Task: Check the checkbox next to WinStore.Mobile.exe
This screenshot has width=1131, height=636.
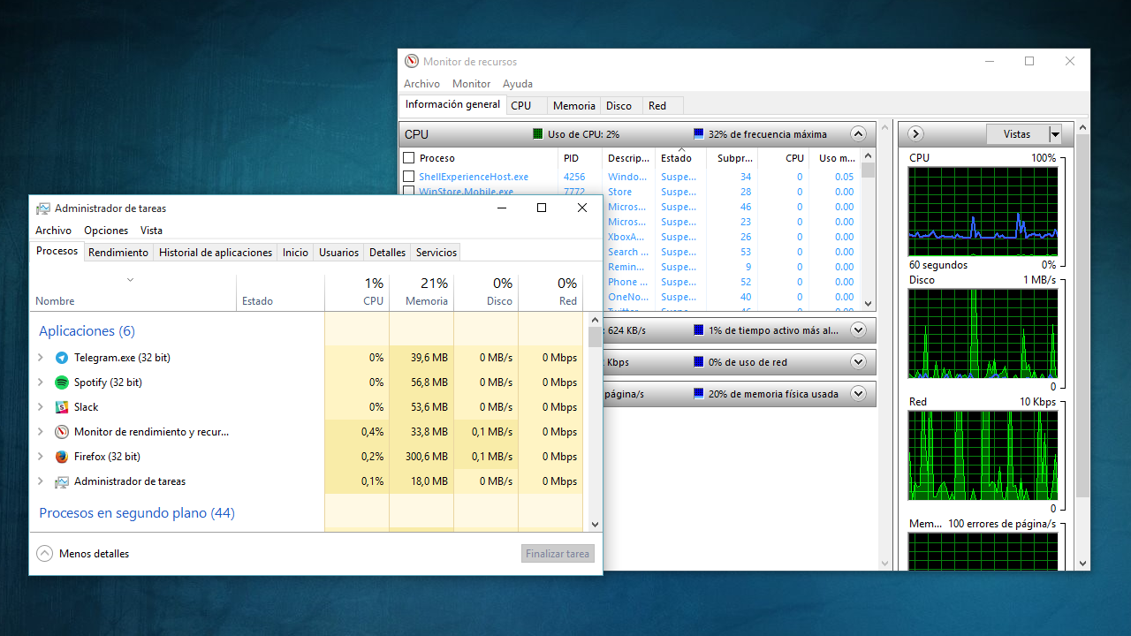Action: pyautogui.click(x=409, y=192)
